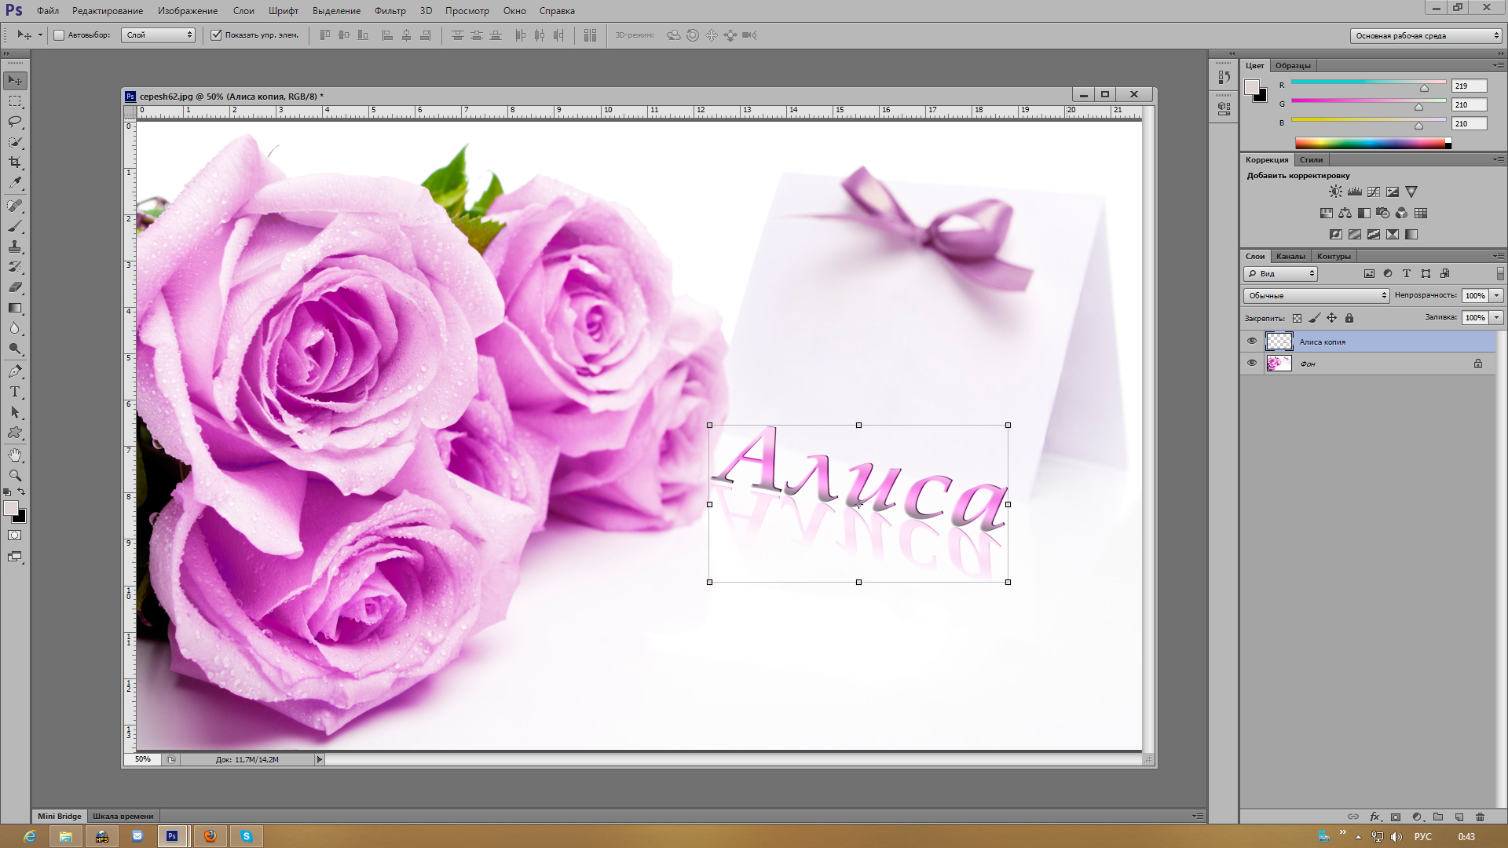Pick the Eyedropper tool
Image resolution: width=1508 pixels, height=848 pixels.
click(15, 183)
